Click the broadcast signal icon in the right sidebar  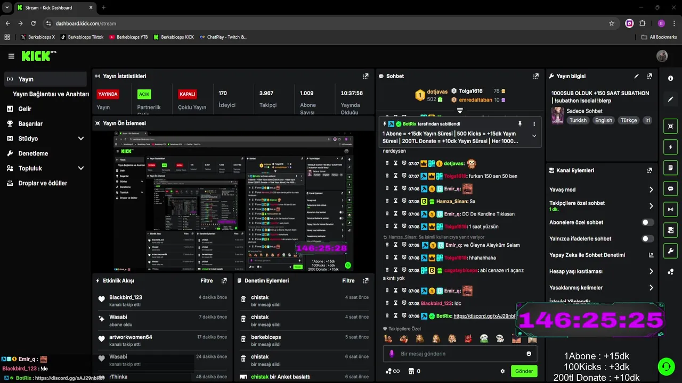pyautogui.click(x=670, y=209)
